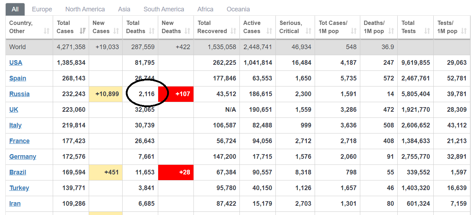Click sort arrows beside Total Deaths
Image resolution: width=475 pixels, height=215 pixels.
(152, 31)
